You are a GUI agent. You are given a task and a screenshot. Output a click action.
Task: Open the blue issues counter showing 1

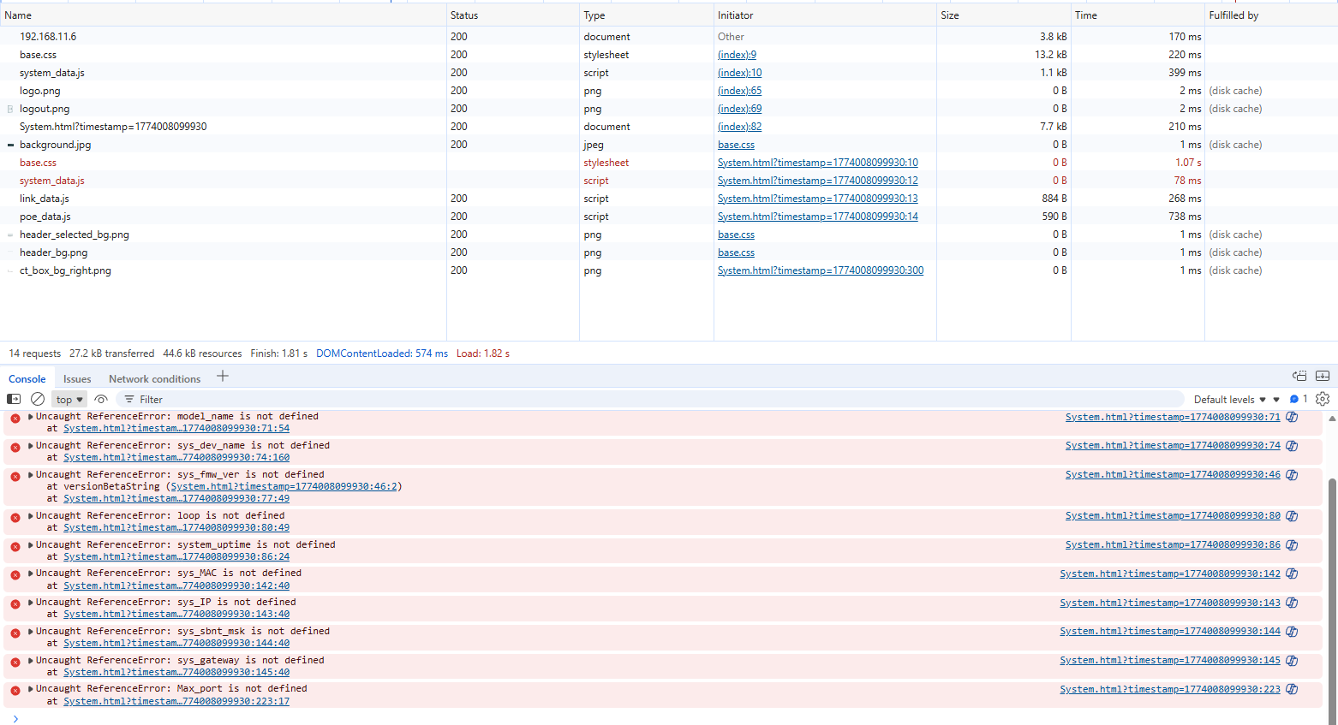point(1299,399)
